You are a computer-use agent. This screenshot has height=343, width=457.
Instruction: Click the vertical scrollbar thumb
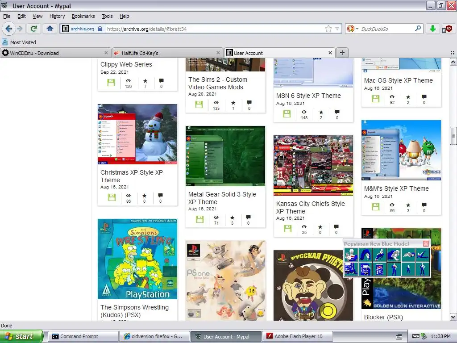[x=453, y=136]
